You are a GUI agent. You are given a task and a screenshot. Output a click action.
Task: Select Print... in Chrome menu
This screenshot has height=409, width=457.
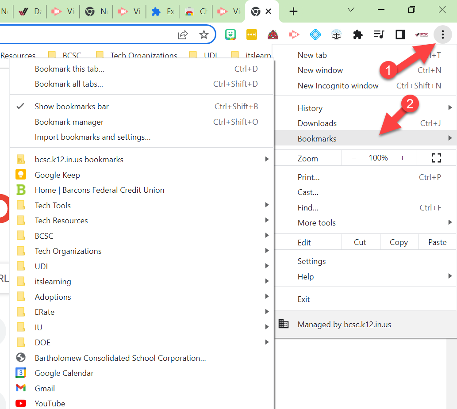click(x=366, y=177)
